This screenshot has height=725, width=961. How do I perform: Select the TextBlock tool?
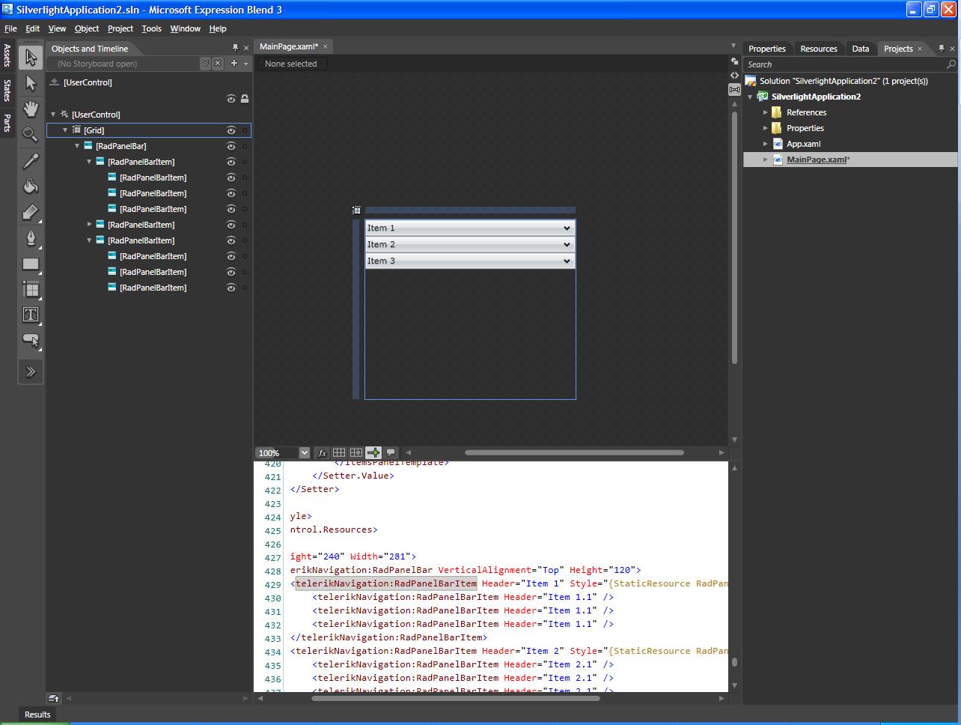coord(31,315)
